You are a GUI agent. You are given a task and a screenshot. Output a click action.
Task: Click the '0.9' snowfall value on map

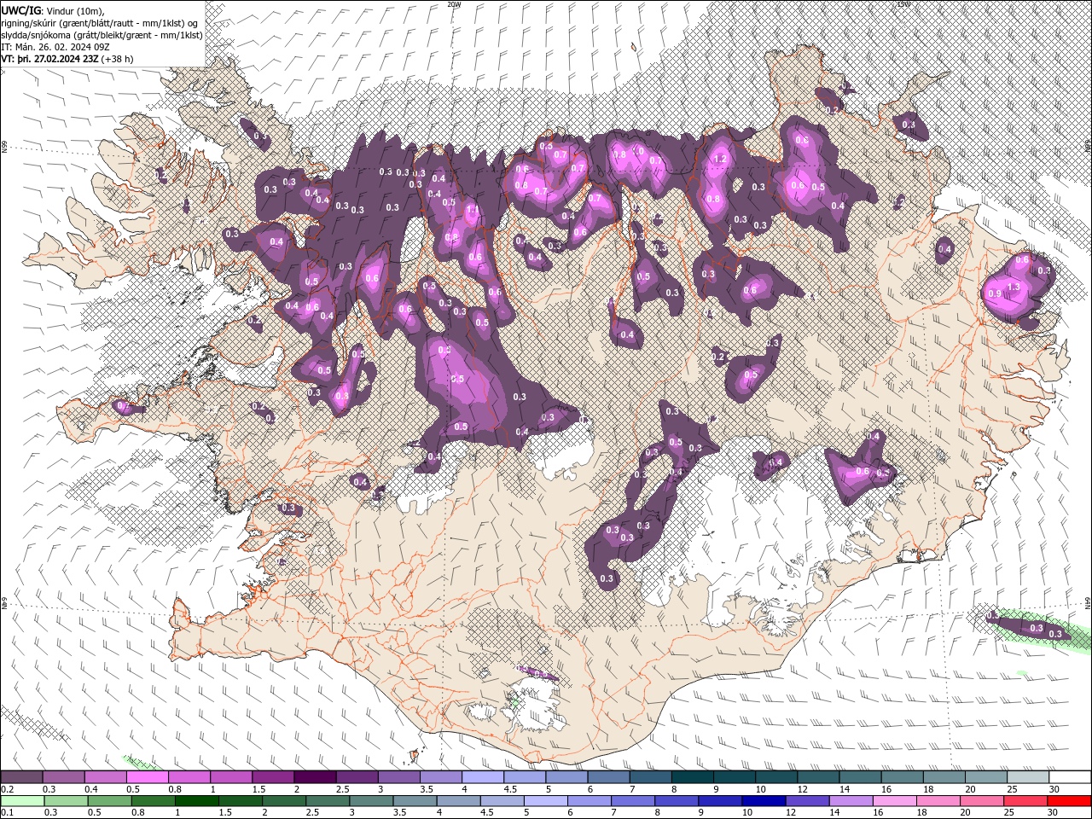(994, 293)
